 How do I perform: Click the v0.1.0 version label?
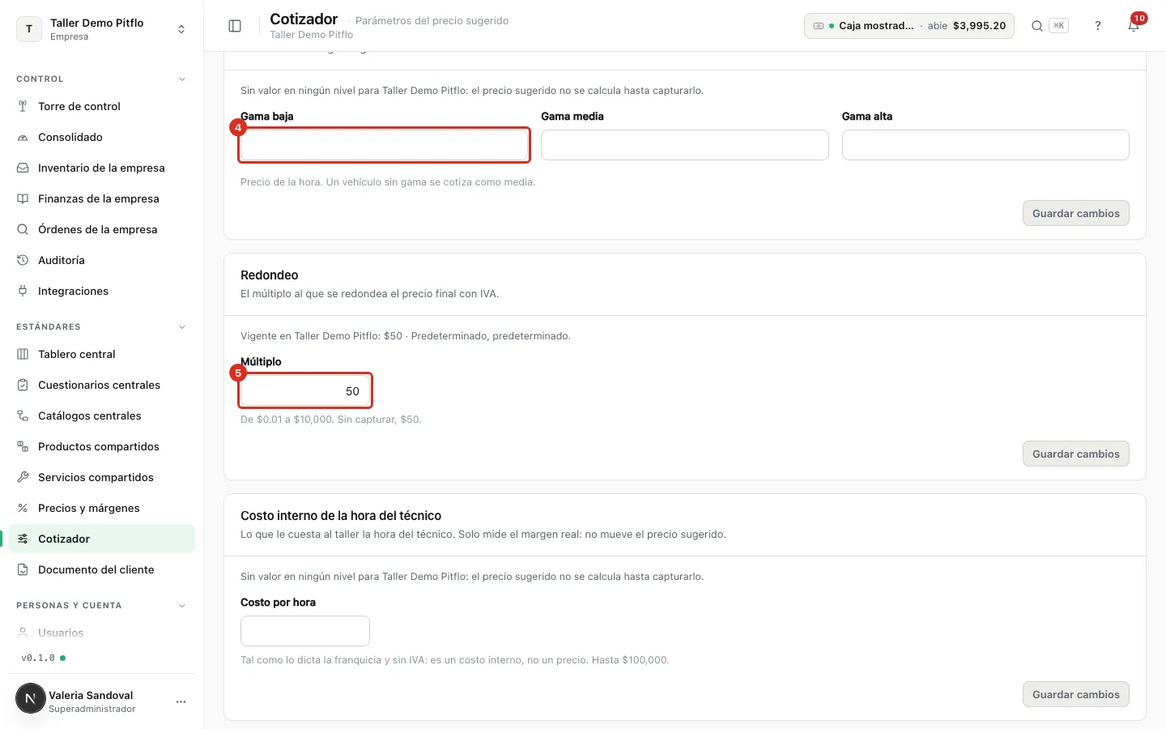pyautogui.click(x=38, y=658)
